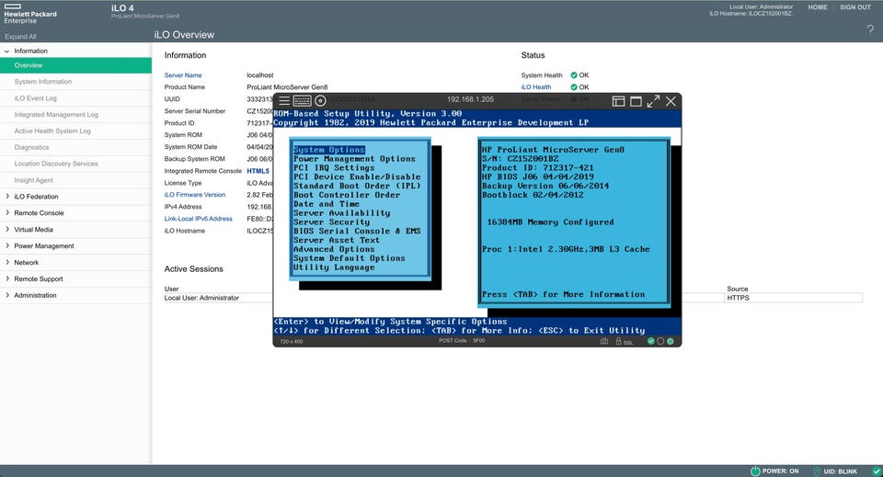This screenshot has width=883, height=477.
Task: Click the green health check console icon
Action: [x=651, y=342]
